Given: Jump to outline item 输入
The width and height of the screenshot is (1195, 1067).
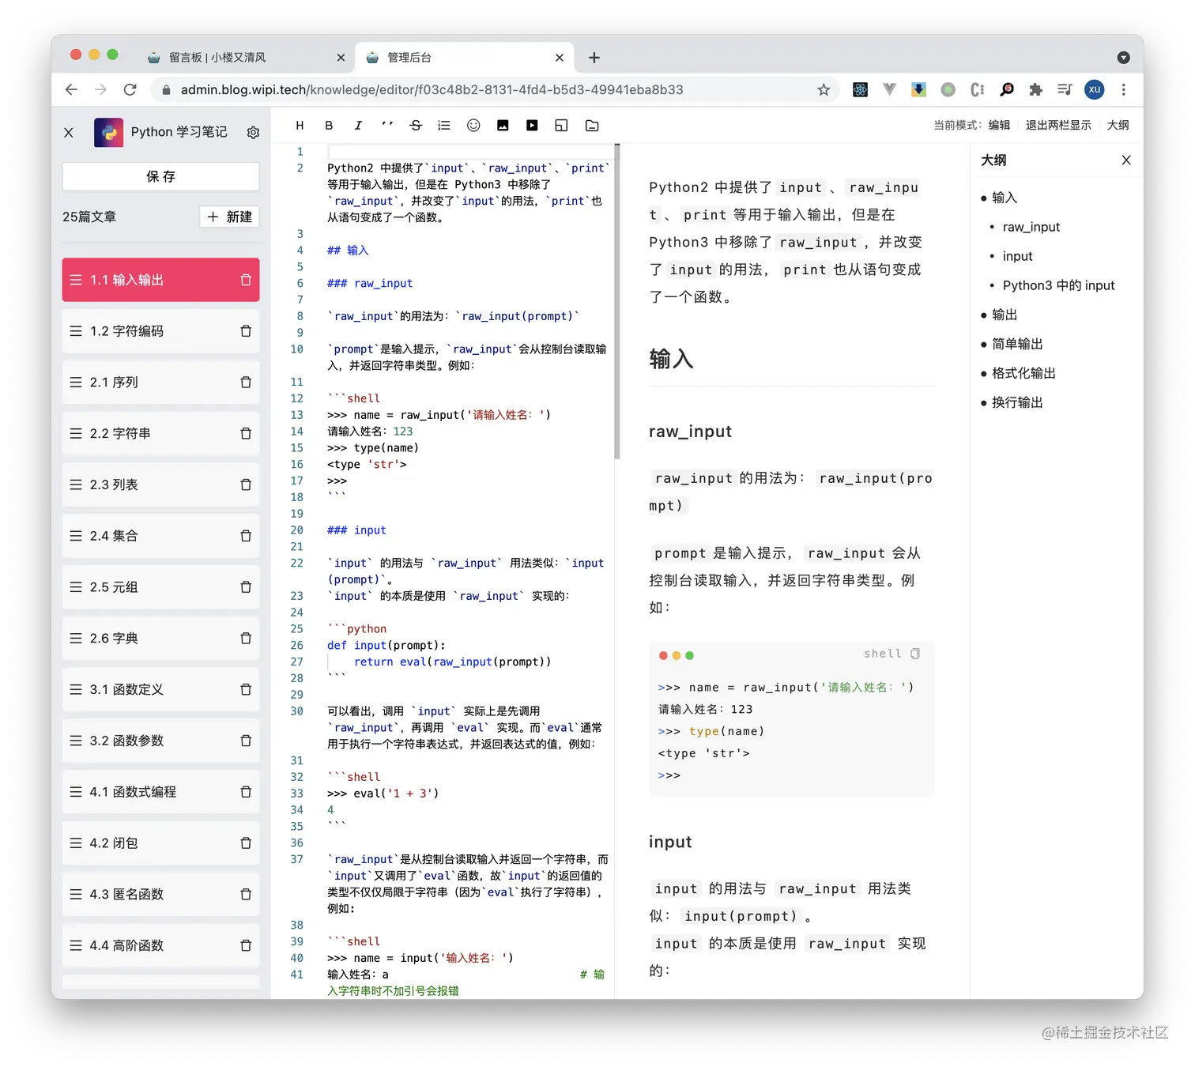Looking at the screenshot, I should click(x=1004, y=198).
